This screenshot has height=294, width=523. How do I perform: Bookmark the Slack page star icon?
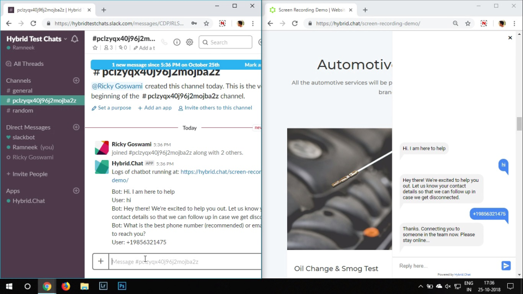(x=206, y=23)
